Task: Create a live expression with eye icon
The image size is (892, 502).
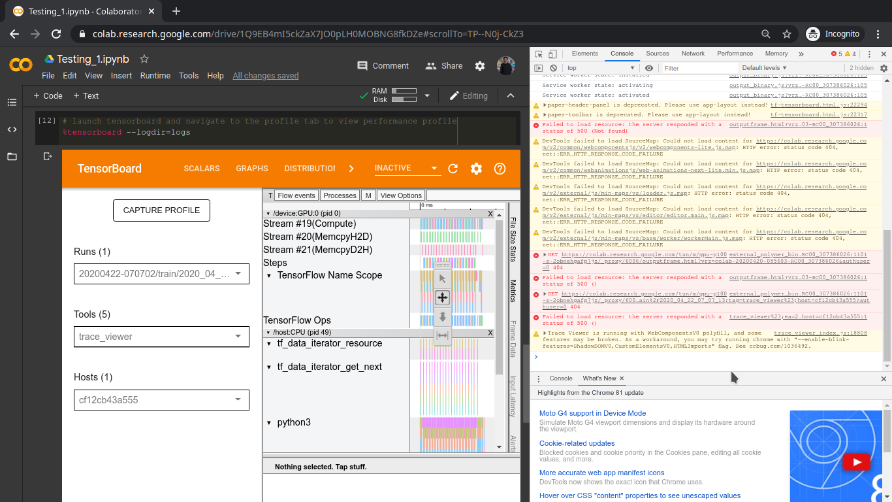Action: coord(648,68)
